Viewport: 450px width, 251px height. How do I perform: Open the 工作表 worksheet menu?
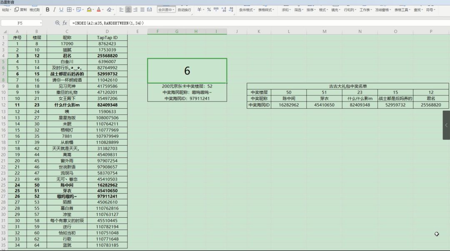point(366,10)
